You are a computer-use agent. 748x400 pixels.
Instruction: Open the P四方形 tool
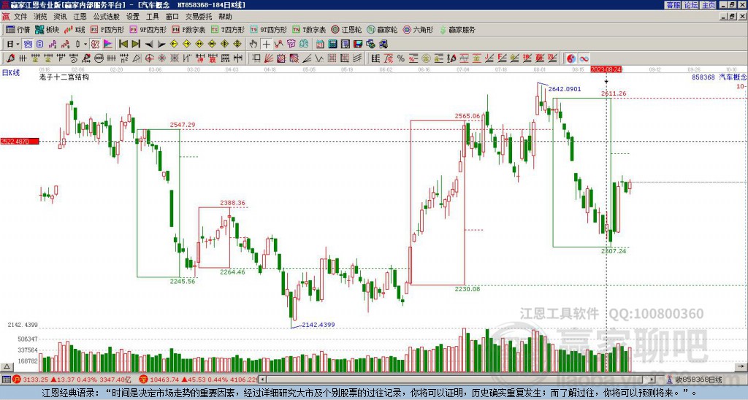[107, 29]
